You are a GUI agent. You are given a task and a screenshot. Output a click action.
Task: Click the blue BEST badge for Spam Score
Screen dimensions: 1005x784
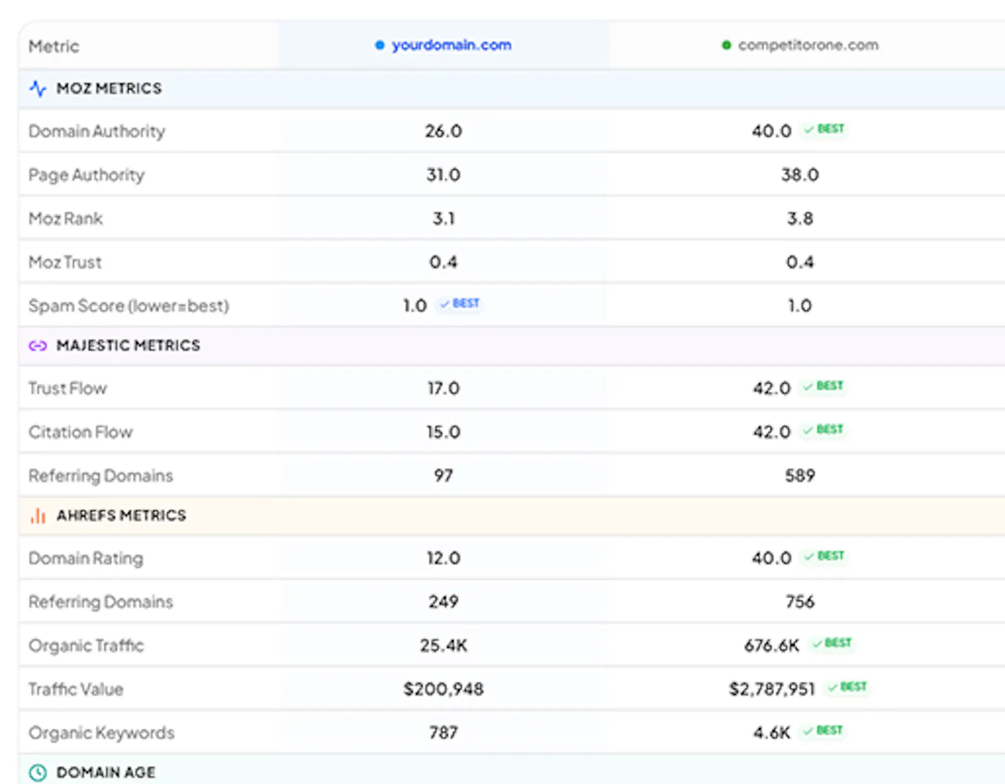(460, 304)
